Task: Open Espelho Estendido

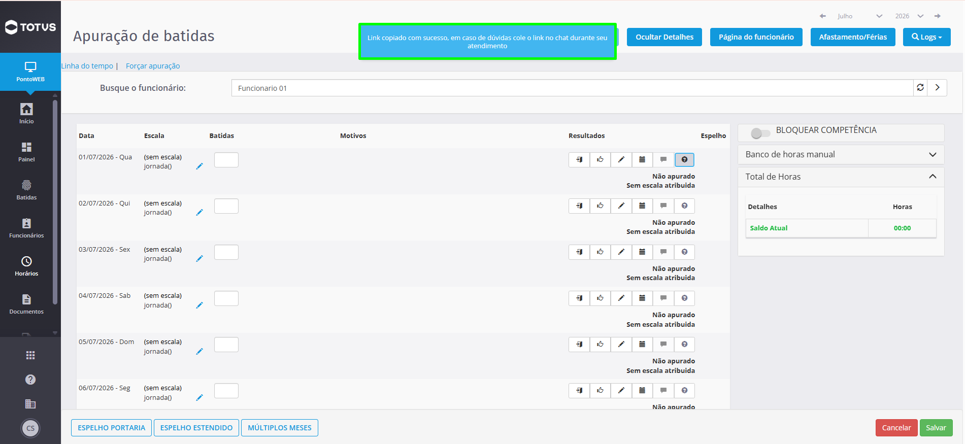Action: (196, 428)
